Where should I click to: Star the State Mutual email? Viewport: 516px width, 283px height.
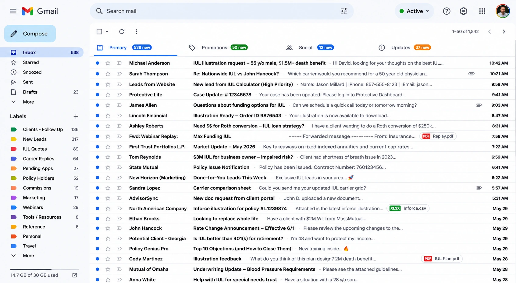click(108, 167)
